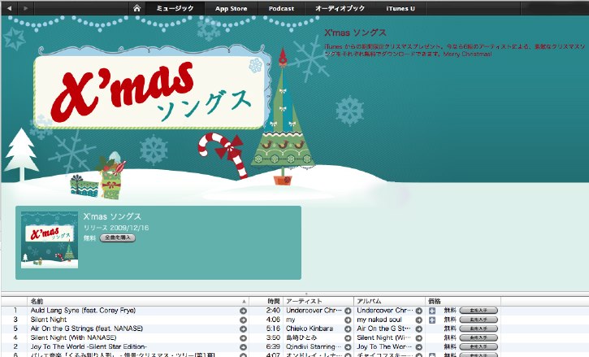
Task: Open the iTunes Store home icon
Action: [x=137, y=8]
